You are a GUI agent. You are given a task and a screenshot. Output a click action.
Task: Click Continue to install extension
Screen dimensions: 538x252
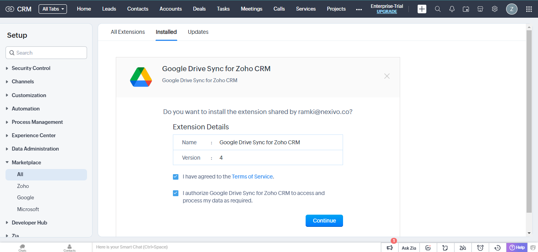click(324, 221)
